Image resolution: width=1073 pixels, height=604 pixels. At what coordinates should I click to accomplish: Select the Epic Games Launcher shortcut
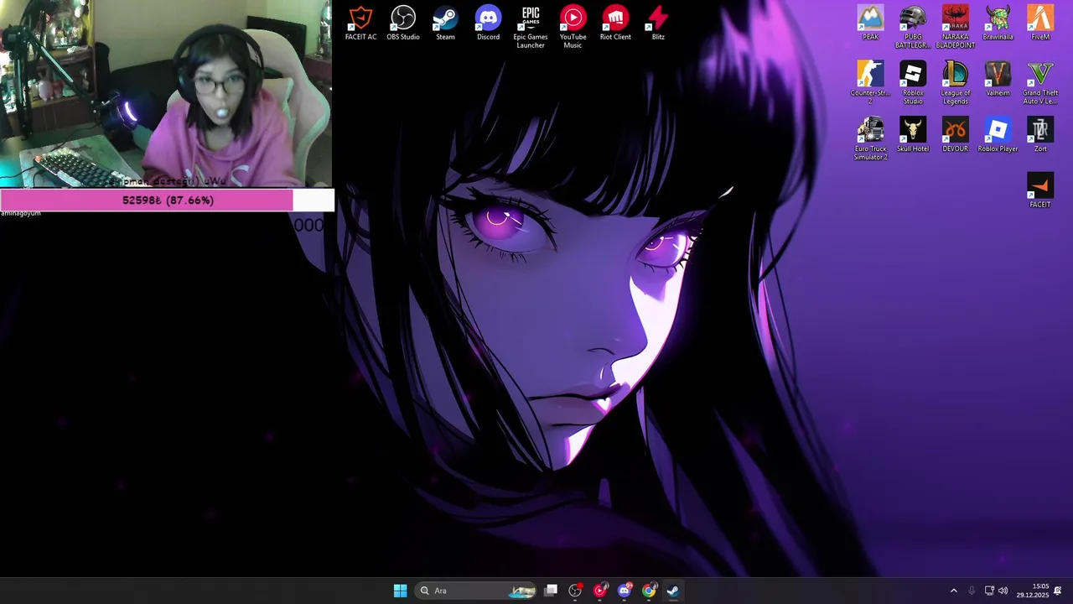[x=531, y=27]
